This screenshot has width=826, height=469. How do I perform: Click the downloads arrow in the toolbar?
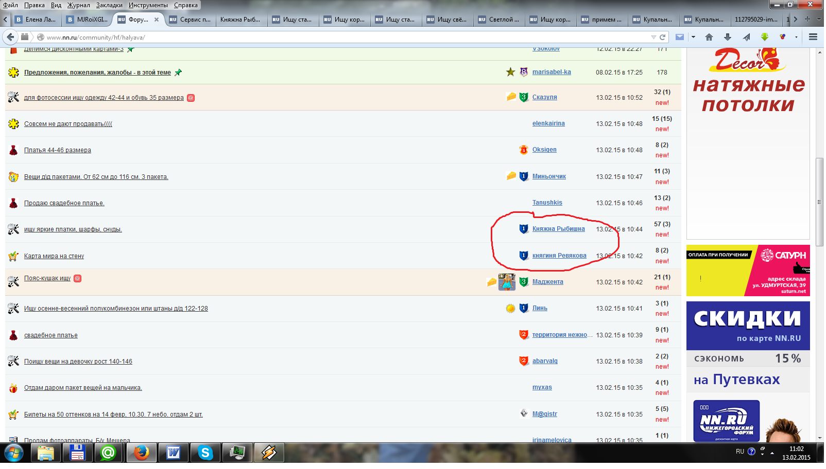coord(728,37)
